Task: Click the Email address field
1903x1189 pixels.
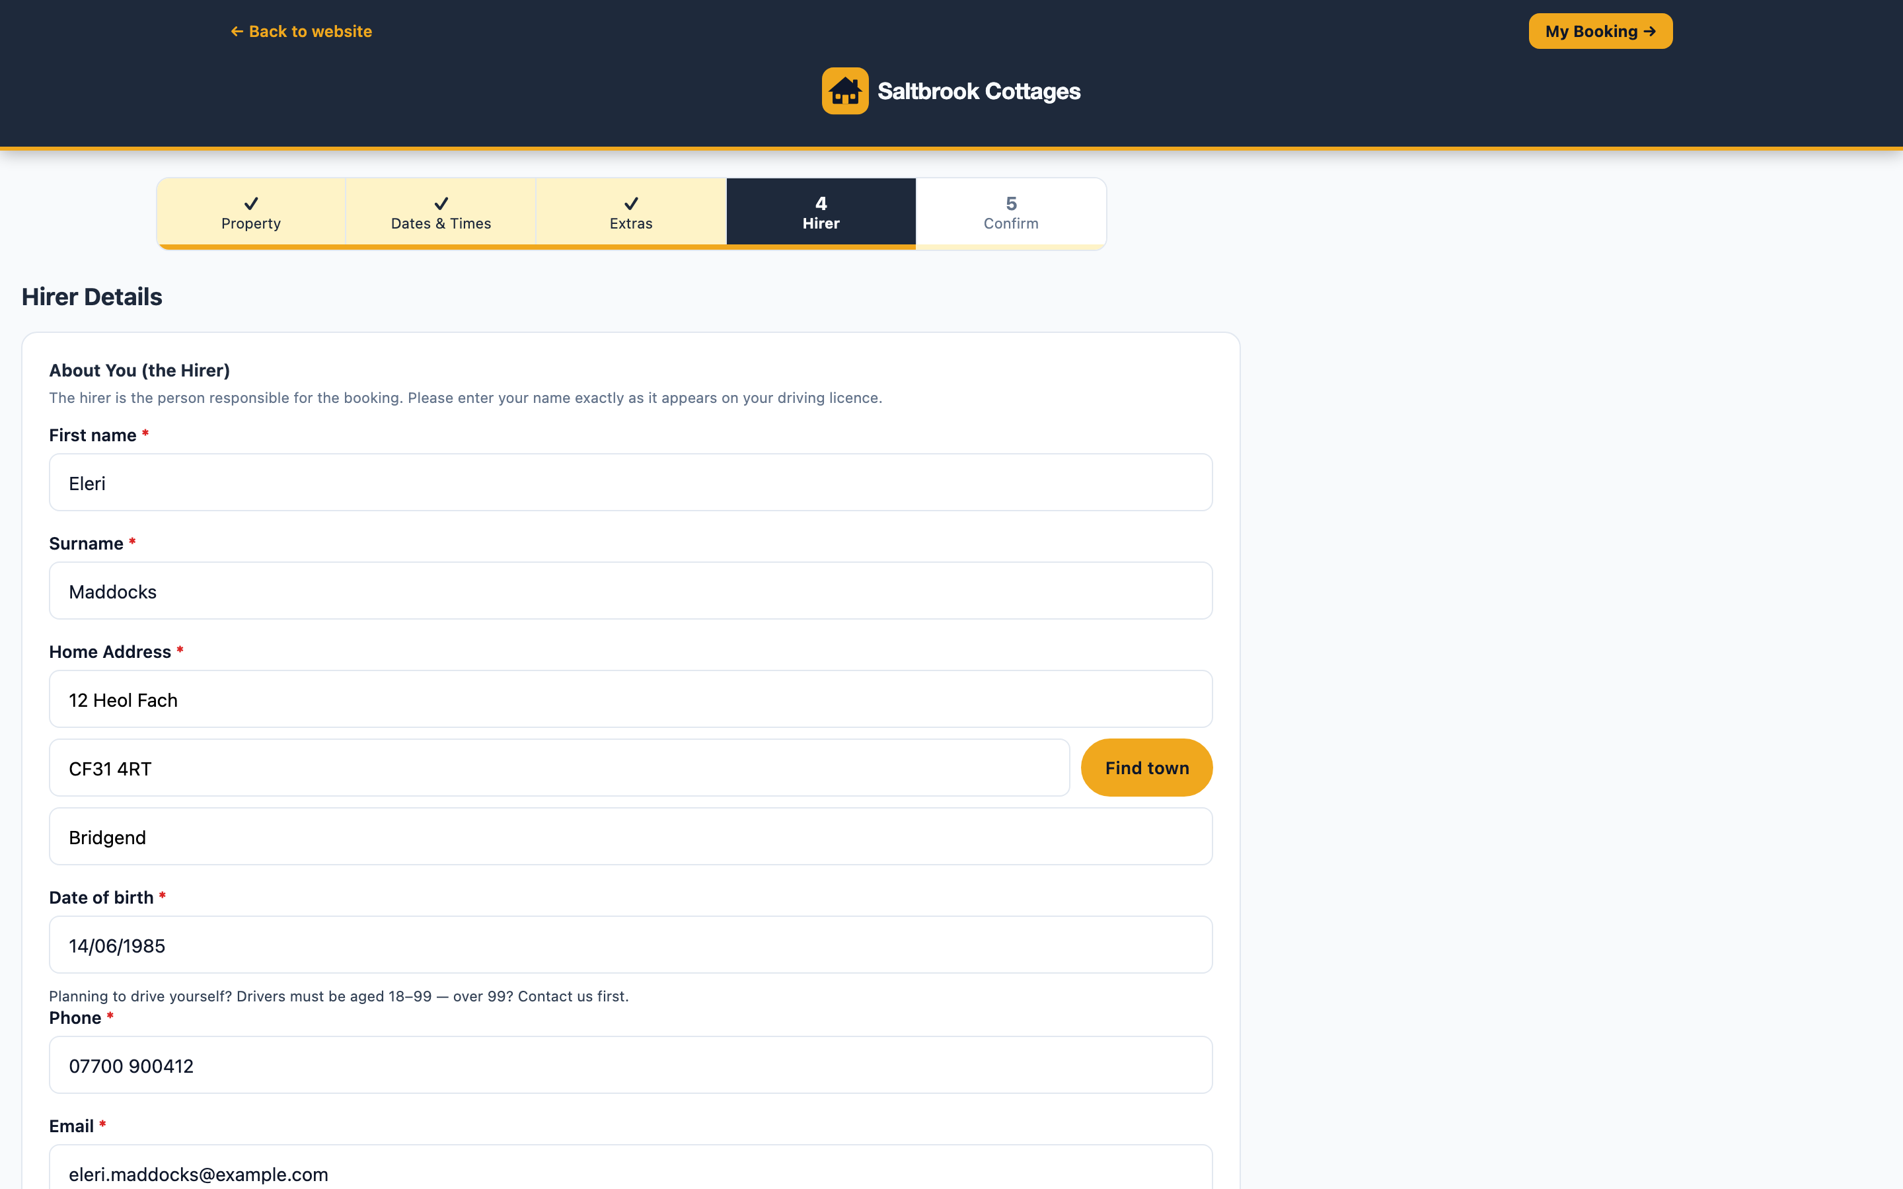Action: tap(630, 1168)
